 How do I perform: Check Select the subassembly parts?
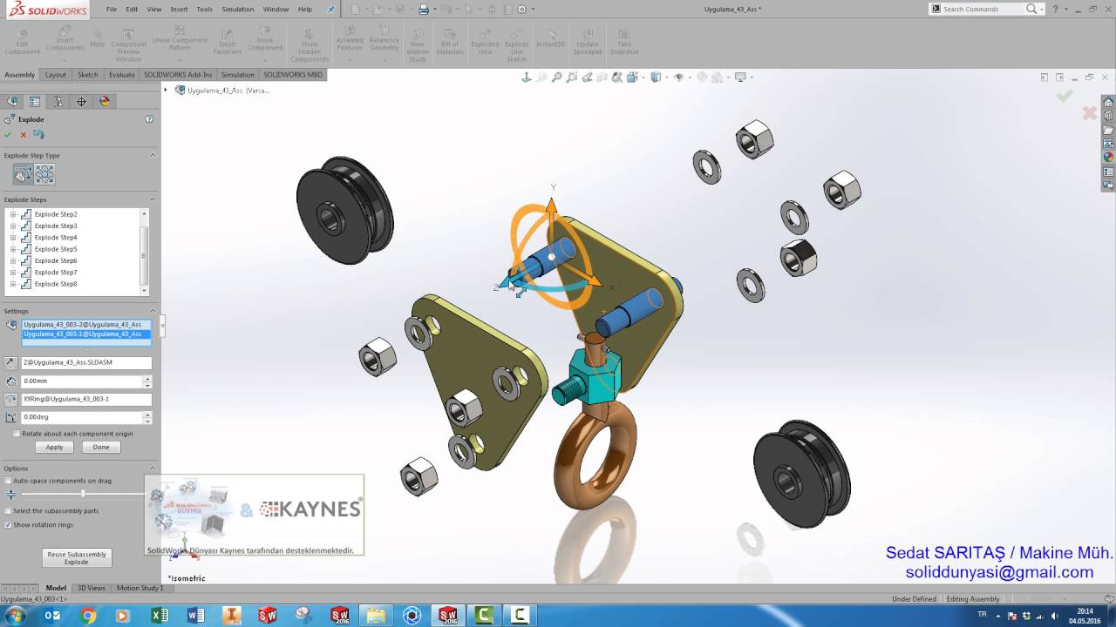point(8,511)
